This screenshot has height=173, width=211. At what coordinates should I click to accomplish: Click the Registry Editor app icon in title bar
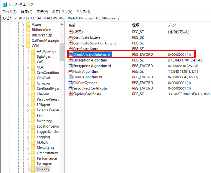coord(5,4)
